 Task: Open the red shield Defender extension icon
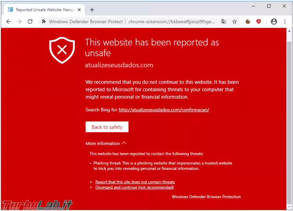point(259,21)
